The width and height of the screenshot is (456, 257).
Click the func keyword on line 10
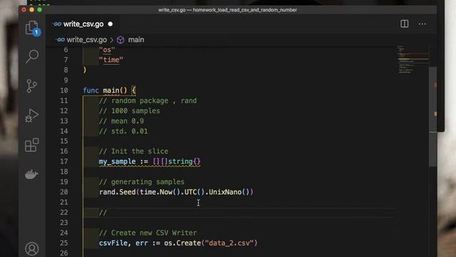pyautogui.click(x=90, y=91)
